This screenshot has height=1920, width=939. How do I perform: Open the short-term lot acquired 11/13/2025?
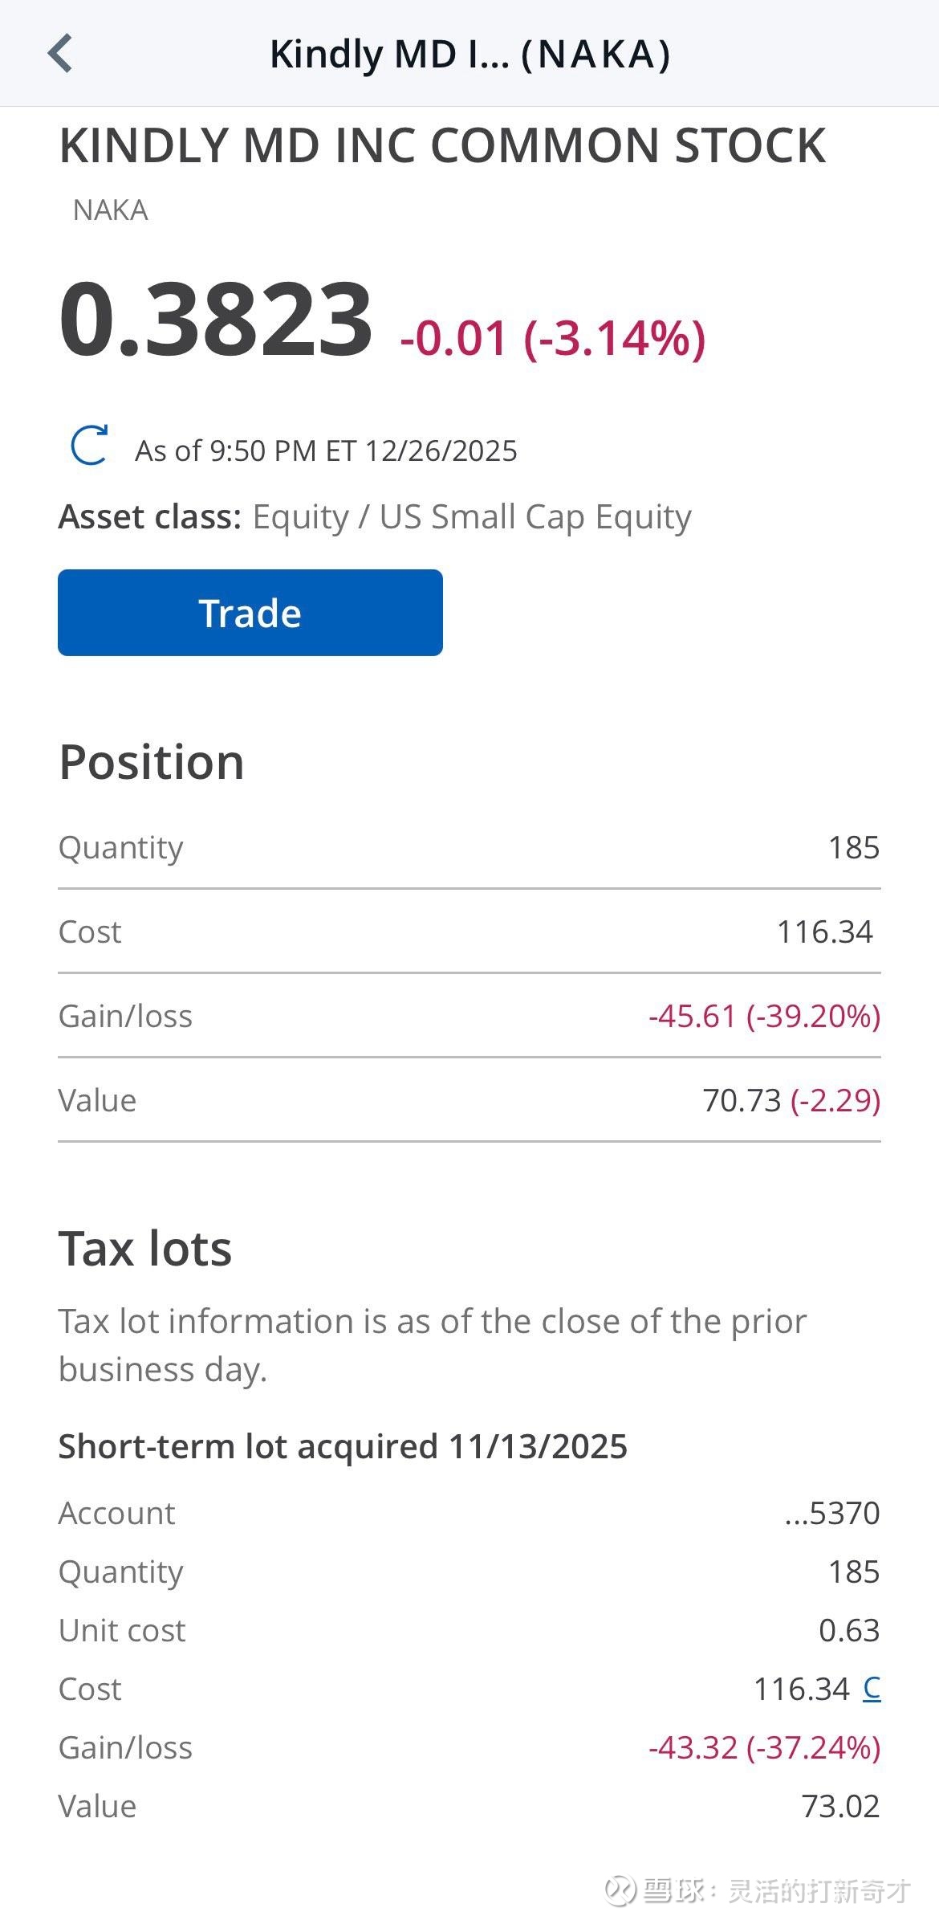pos(343,1446)
